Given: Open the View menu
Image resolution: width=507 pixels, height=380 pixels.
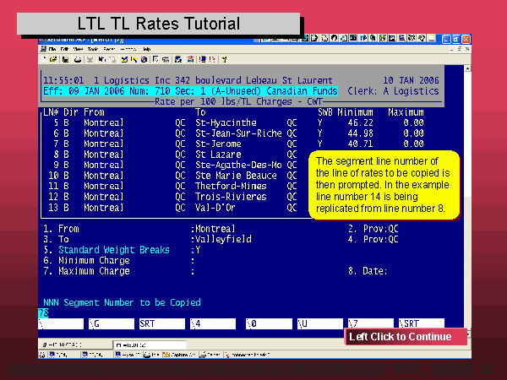Looking at the screenshot, I should tap(79, 50).
